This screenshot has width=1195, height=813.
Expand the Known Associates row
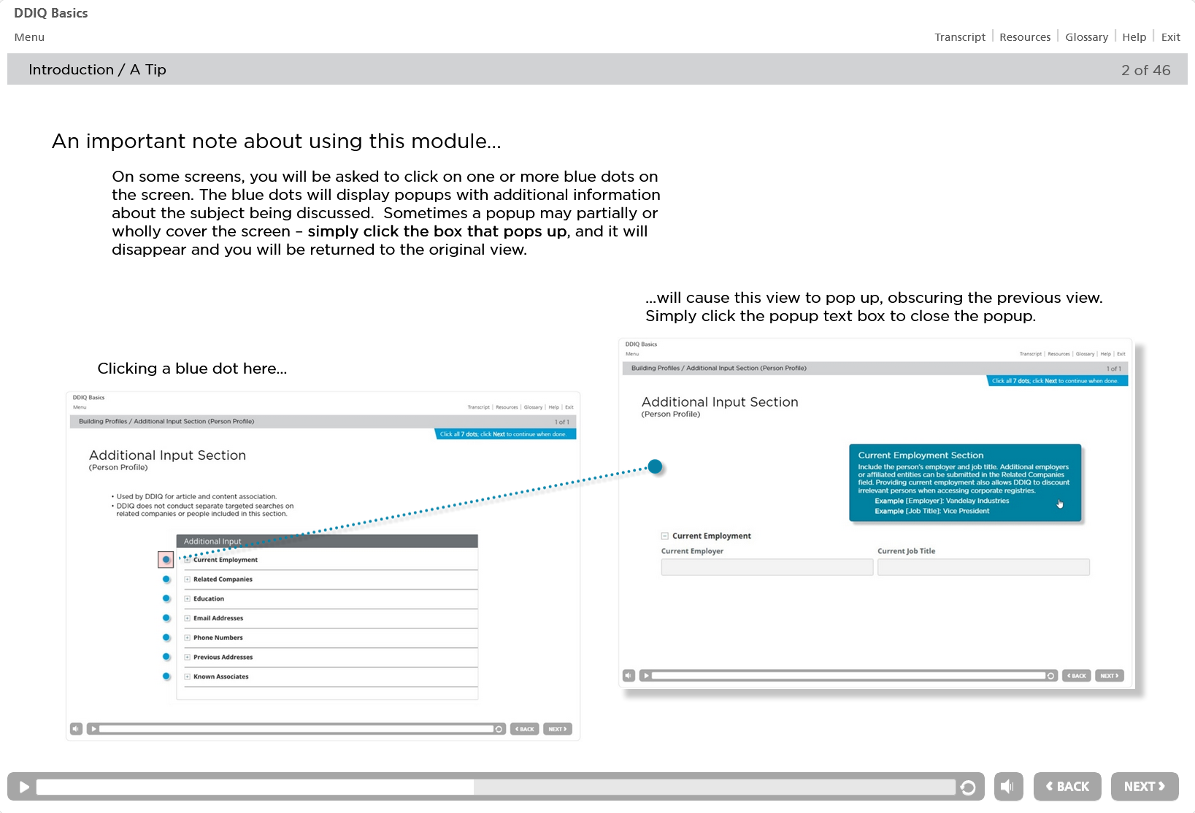tap(187, 677)
